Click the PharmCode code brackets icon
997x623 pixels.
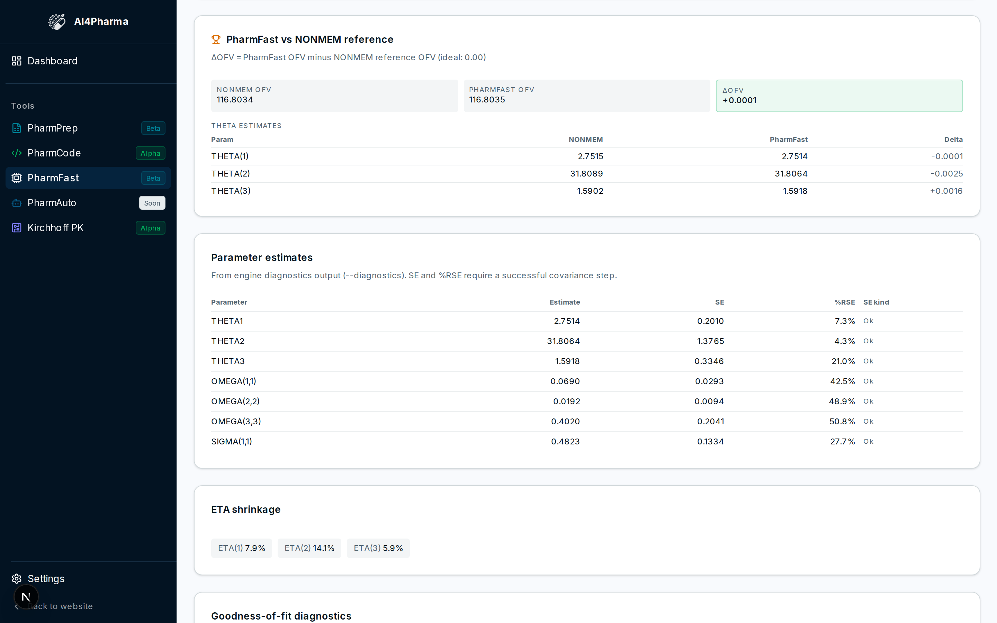[x=17, y=153]
